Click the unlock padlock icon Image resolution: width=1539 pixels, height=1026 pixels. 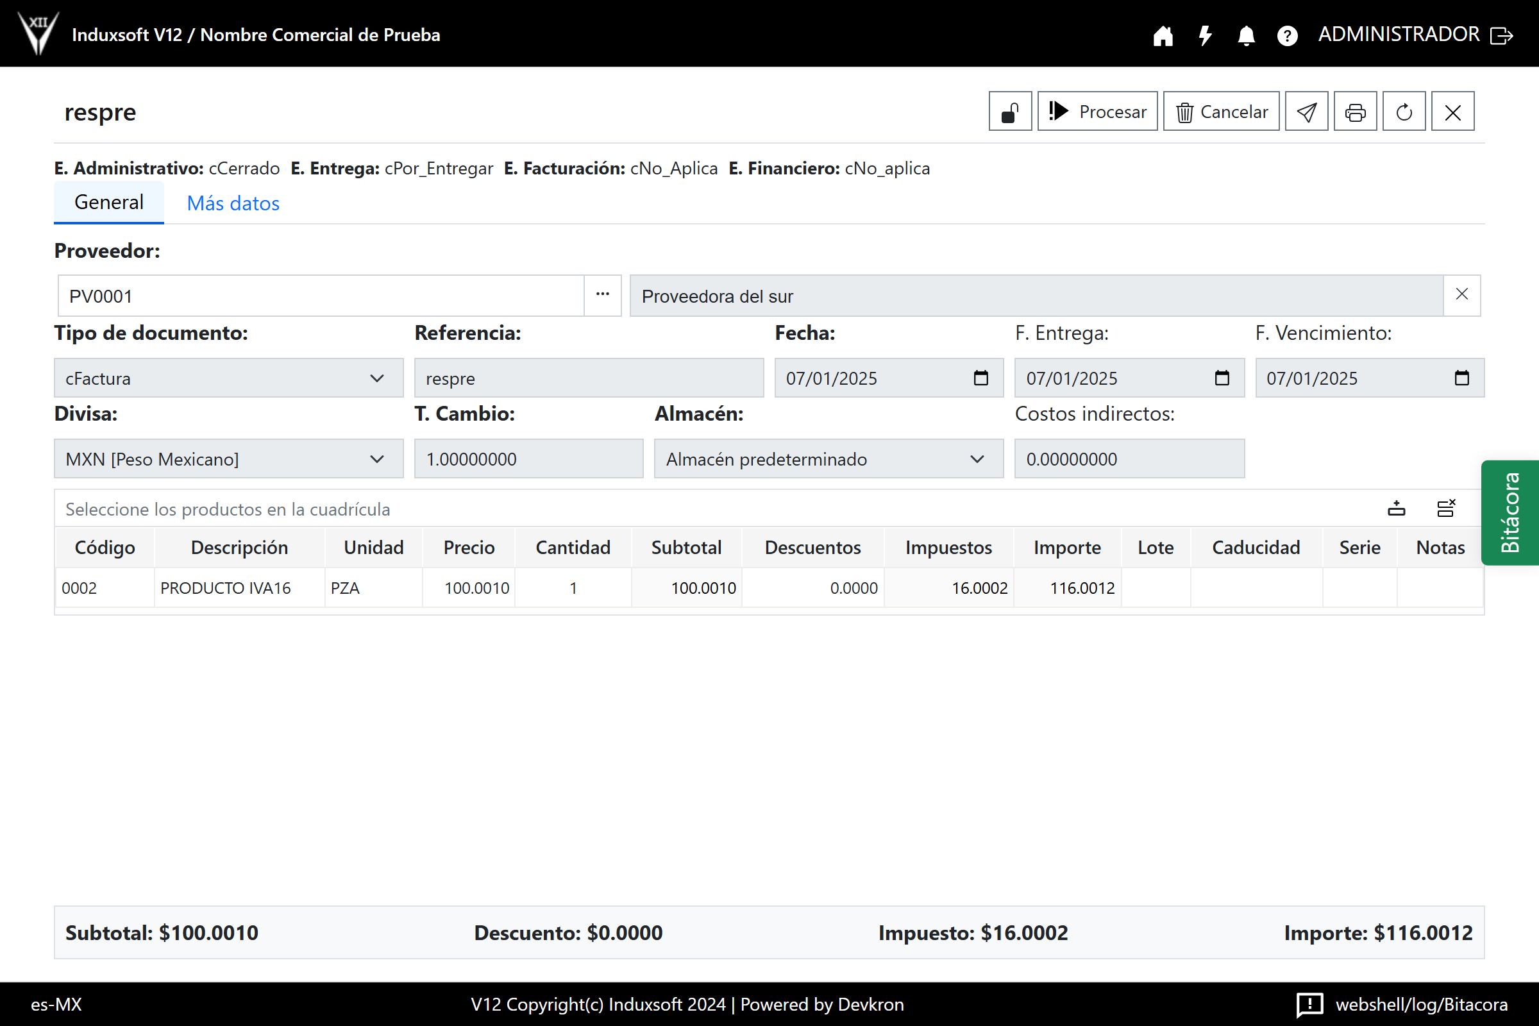[1009, 112]
